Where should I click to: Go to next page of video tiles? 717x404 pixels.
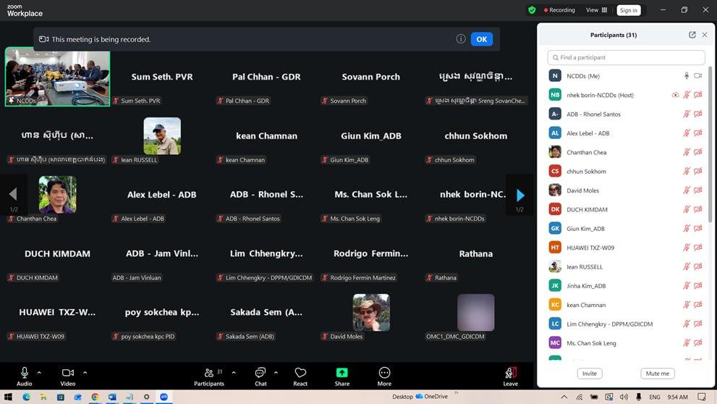(x=519, y=195)
